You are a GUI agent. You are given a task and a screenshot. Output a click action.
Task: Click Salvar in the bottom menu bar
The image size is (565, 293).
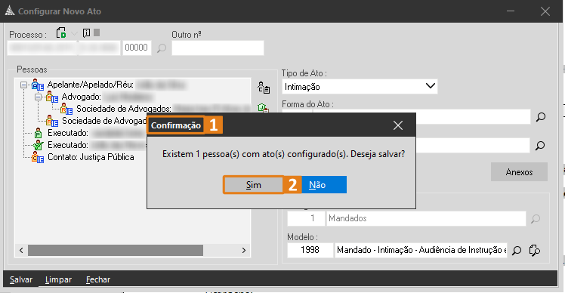coord(21,279)
